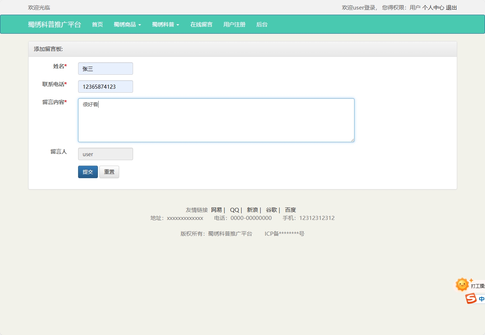Expand the 蜀绣科普 dropdown menu
The height and width of the screenshot is (335, 485).
coord(165,24)
